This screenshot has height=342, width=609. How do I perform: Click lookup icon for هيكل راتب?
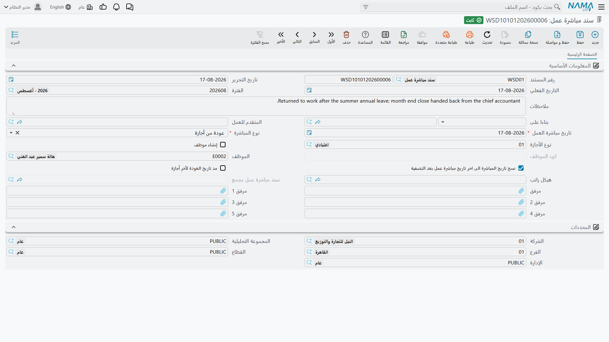click(309, 180)
